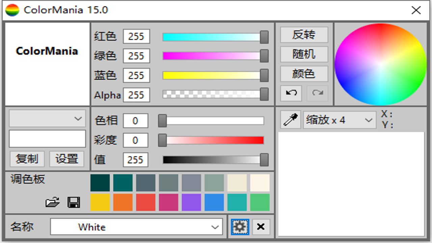Click the 蓝色 value field showing 255
This screenshot has width=432, height=243.
136,75
